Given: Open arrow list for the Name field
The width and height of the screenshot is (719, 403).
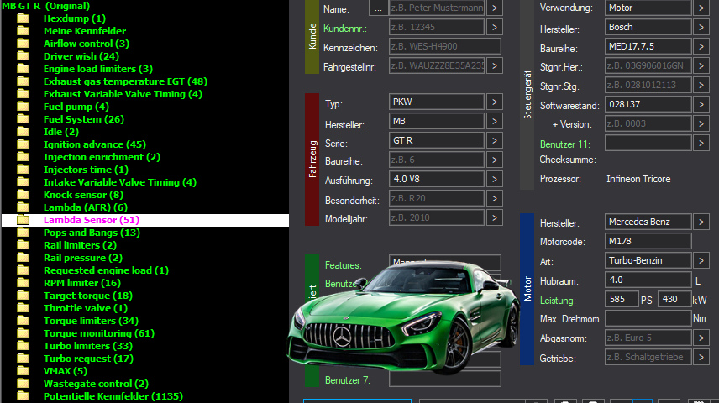Looking at the screenshot, I should coord(495,8).
